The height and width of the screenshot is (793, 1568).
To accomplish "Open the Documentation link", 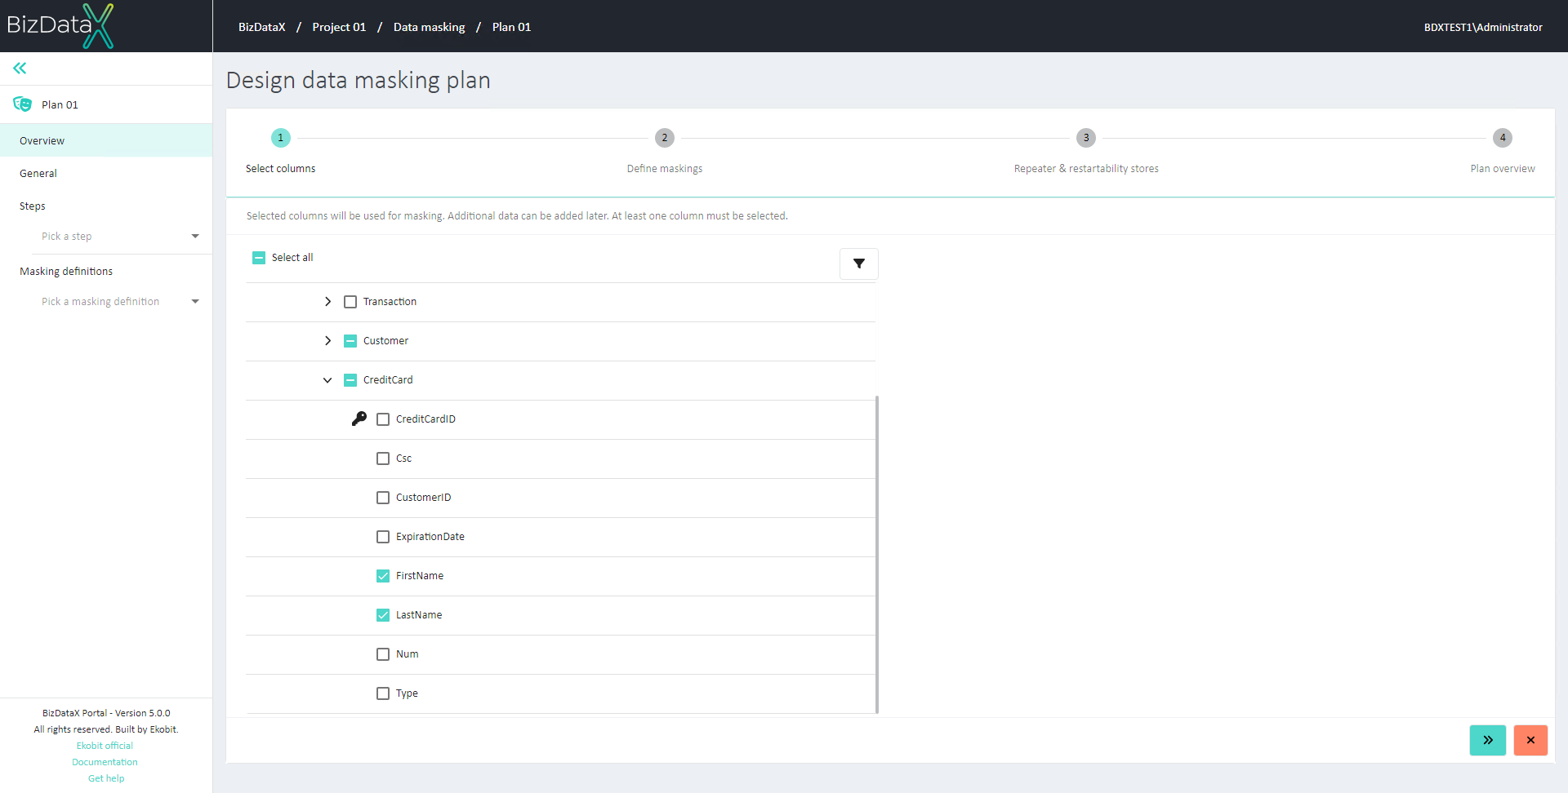I will (x=105, y=762).
